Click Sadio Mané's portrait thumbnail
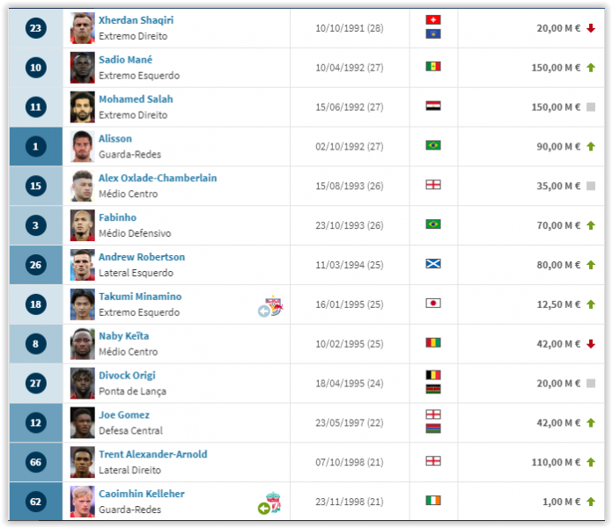The height and width of the screenshot is (528, 612). (82, 67)
